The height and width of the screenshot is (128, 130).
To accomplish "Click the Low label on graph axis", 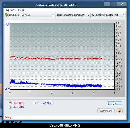I will pos(7,89).
